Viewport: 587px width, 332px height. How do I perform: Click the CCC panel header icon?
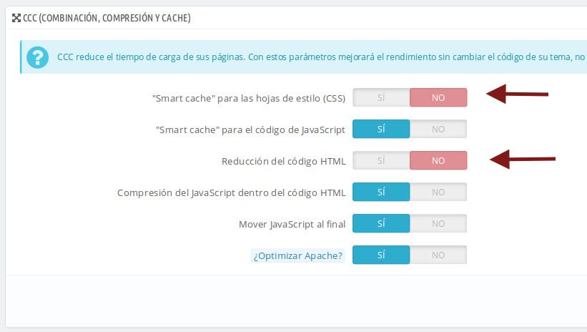pyautogui.click(x=16, y=18)
